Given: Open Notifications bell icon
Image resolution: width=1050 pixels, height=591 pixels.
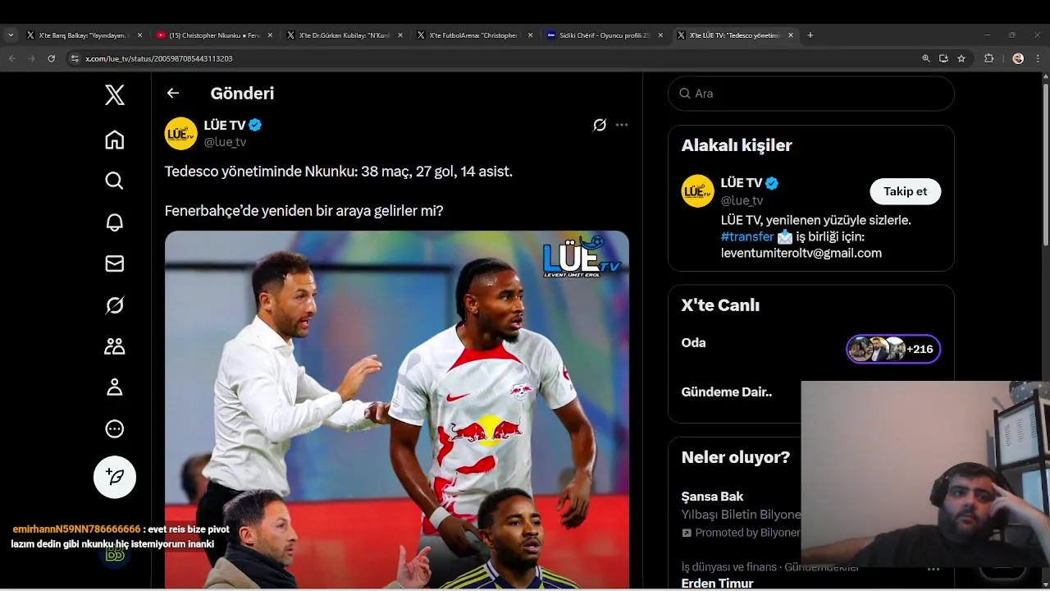Looking at the screenshot, I should pos(115,222).
